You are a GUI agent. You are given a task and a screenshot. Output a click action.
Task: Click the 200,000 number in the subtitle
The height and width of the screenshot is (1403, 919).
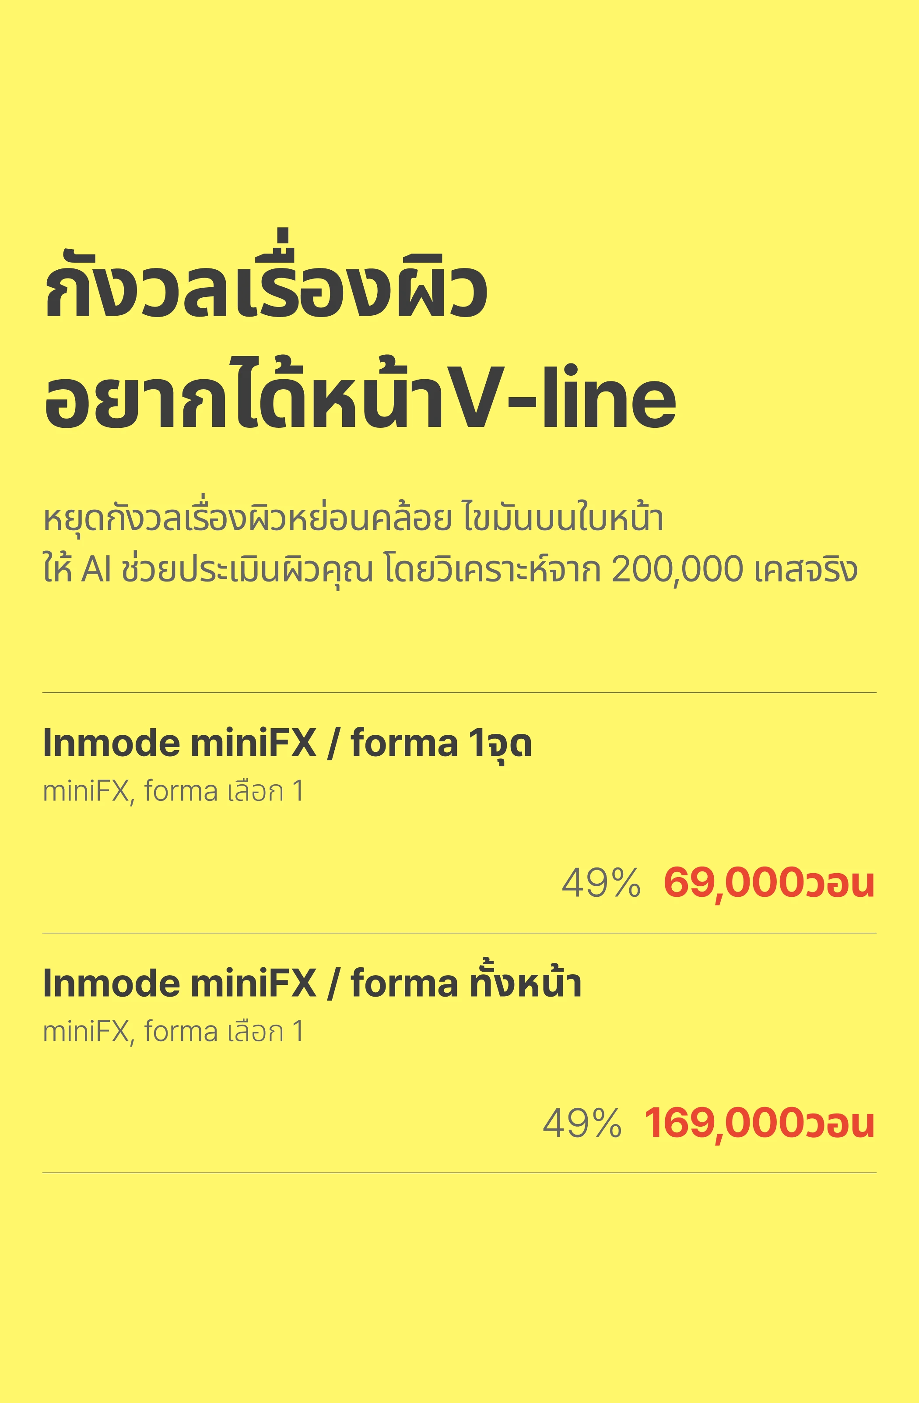coord(677,571)
